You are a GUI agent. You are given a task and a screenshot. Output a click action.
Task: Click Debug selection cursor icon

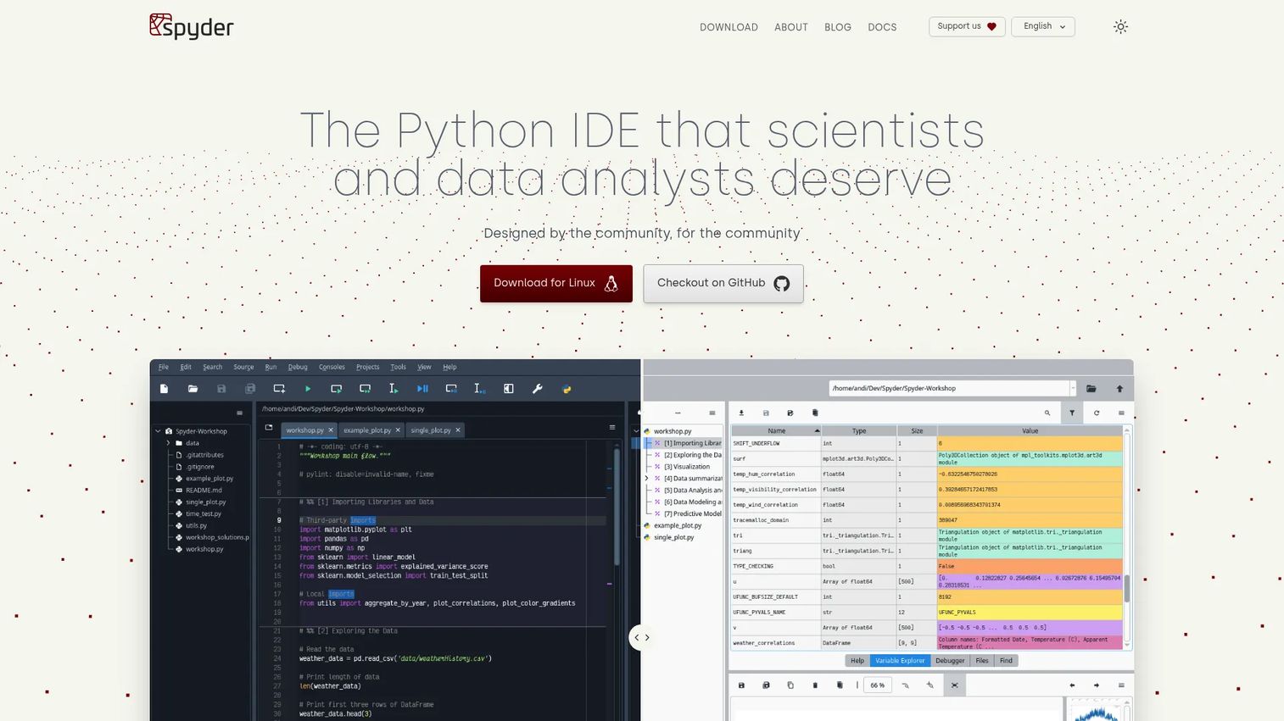pos(479,389)
